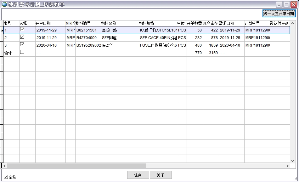Uncheck the checkbox for SFP脚座 row
Image resolution: width=299 pixels, height=182 pixels.
click(21, 37)
